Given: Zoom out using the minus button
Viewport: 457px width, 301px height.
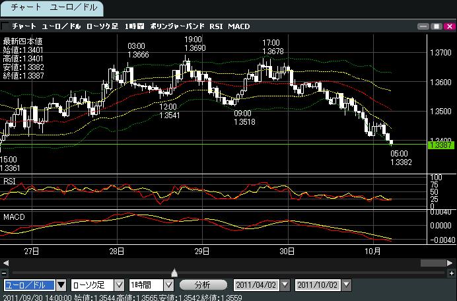Looking at the screenshot, I should [5, 273].
